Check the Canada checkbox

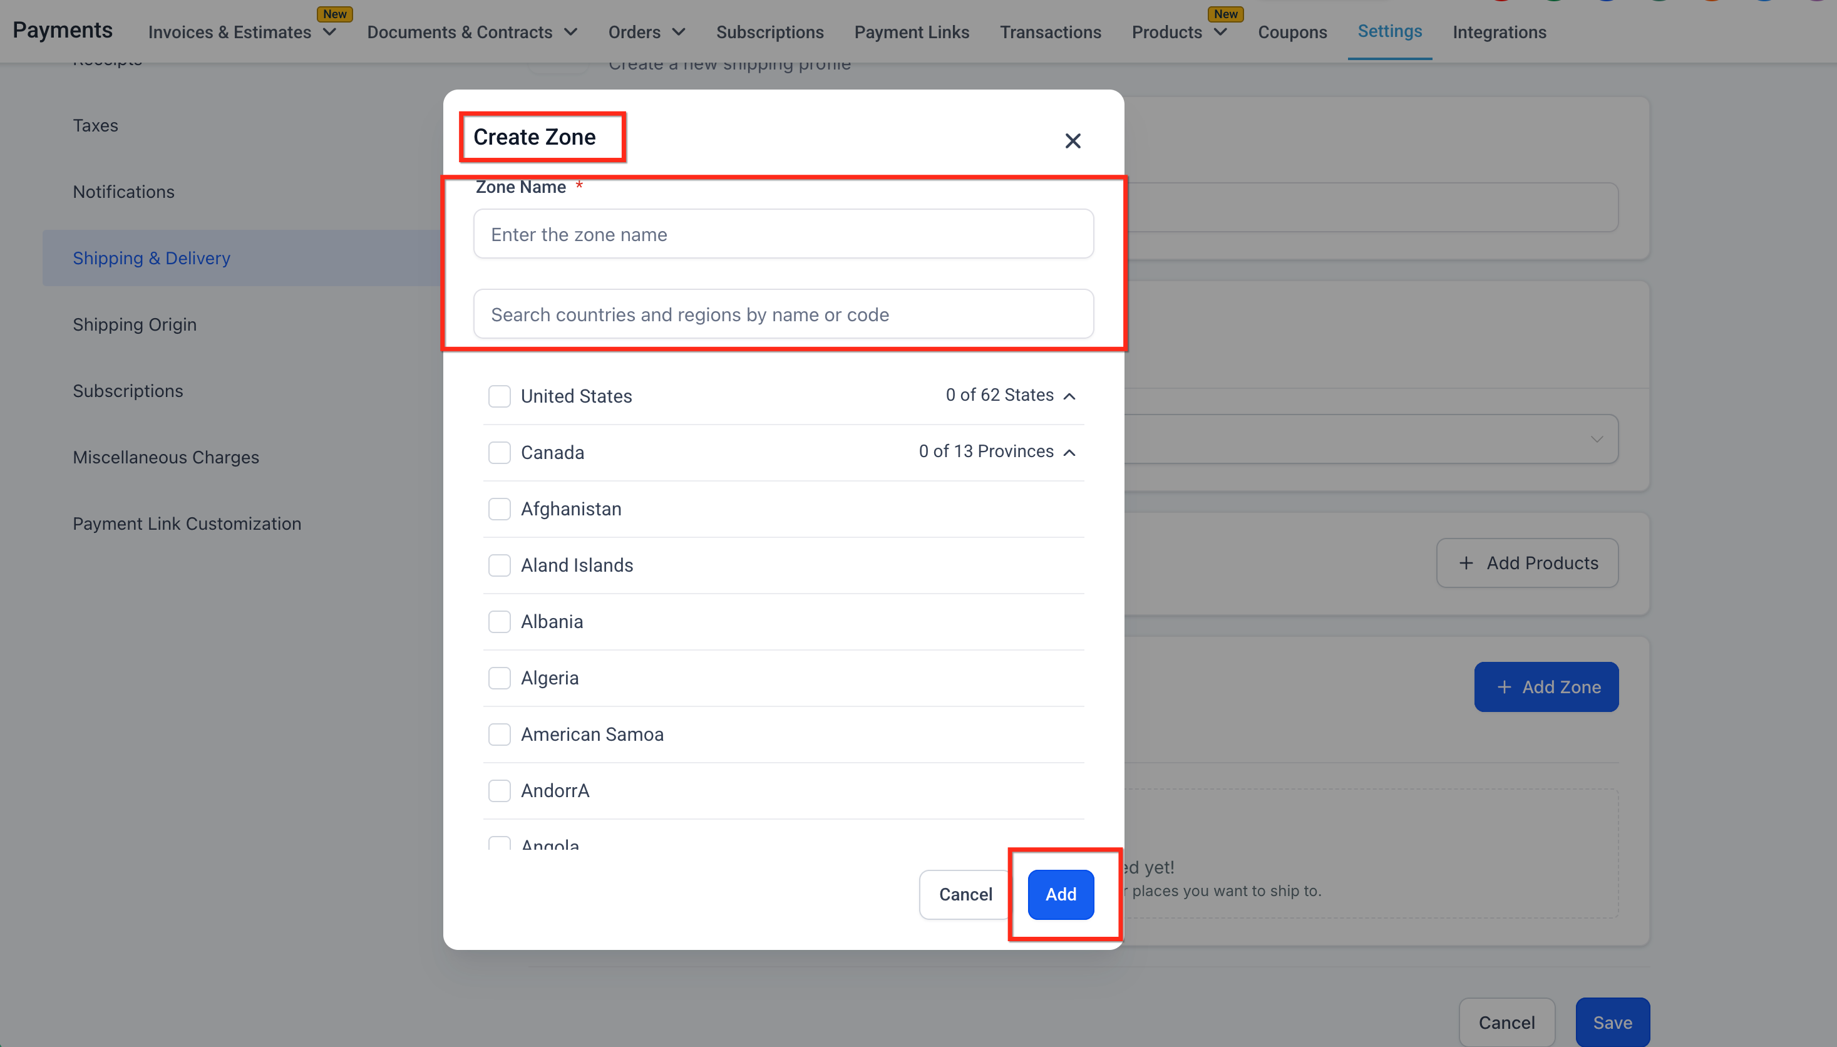pos(499,452)
